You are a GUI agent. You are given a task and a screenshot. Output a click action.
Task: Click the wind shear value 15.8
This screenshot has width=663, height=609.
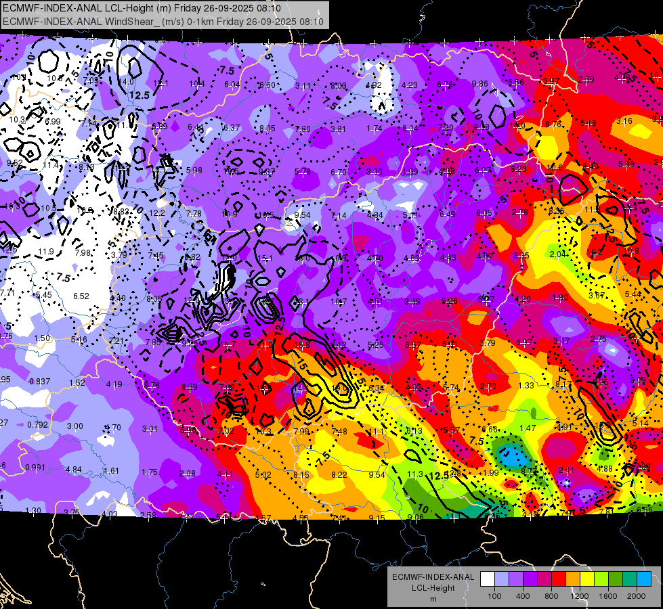(x=301, y=345)
